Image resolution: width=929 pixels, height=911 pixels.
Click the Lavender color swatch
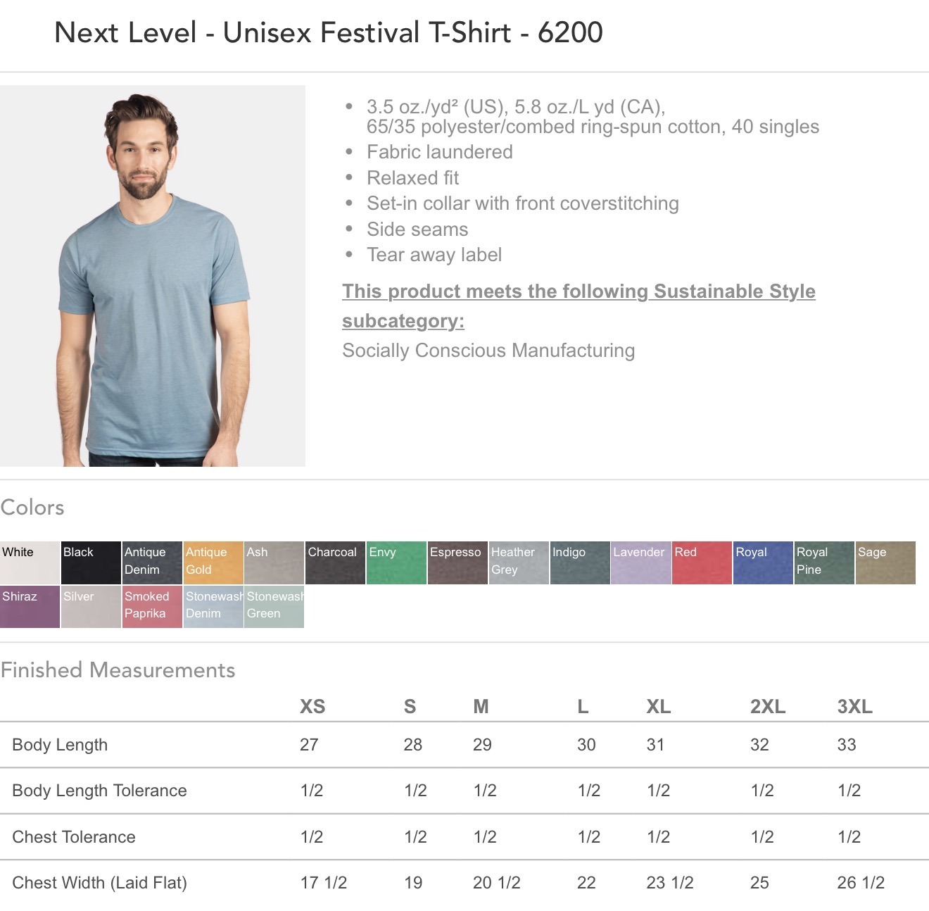coord(641,563)
